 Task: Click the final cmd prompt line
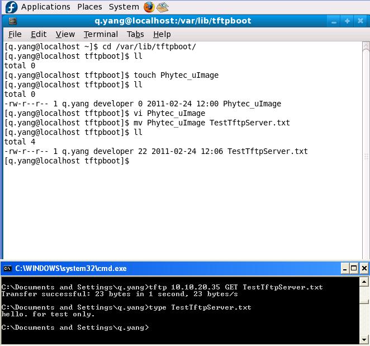[x=75, y=328]
